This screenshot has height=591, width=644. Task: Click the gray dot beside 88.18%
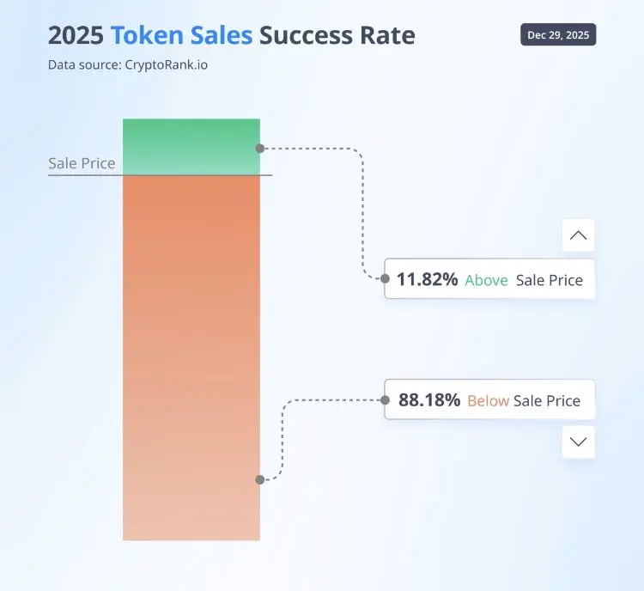tap(384, 399)
